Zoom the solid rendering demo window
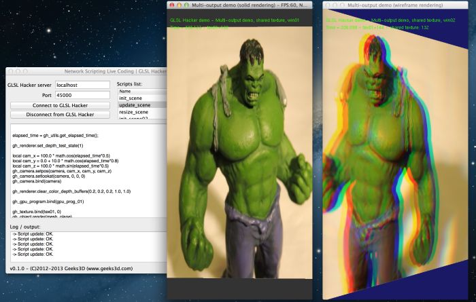Image resolution: width=476 pixels, height=302 pixels. pos(186,5)
